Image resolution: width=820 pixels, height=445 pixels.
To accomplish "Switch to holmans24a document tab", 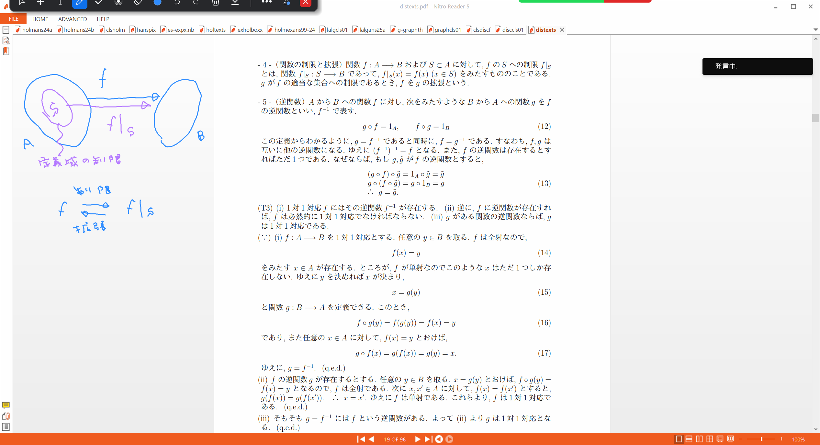I will [x=34, y=30].
